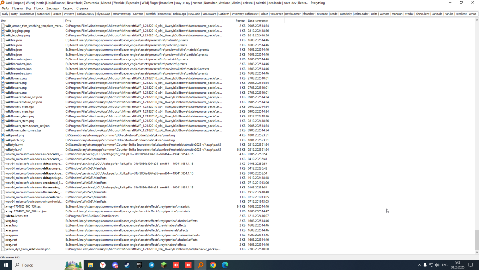Open Google Chrome from the taskbar

click(213, 265)
